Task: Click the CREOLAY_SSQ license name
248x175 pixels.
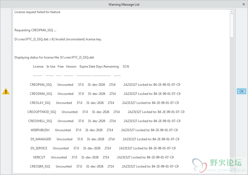Action: pyautogui.click(x=40, y=103)
